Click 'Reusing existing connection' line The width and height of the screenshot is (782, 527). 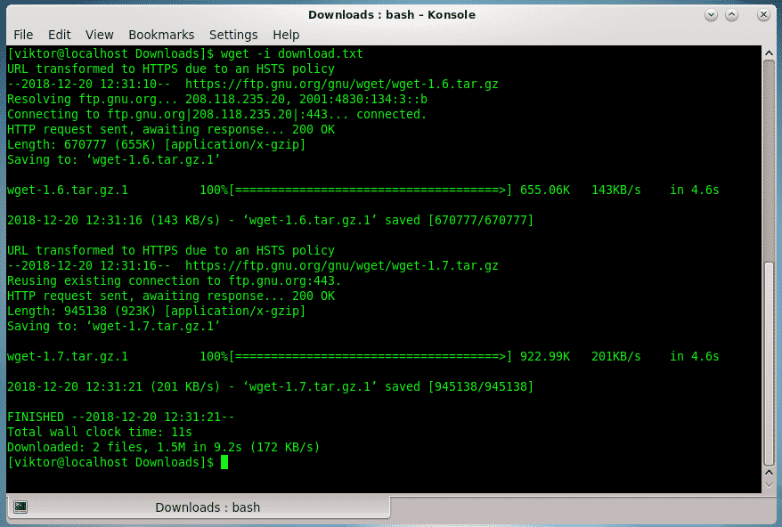coord(174,280)
